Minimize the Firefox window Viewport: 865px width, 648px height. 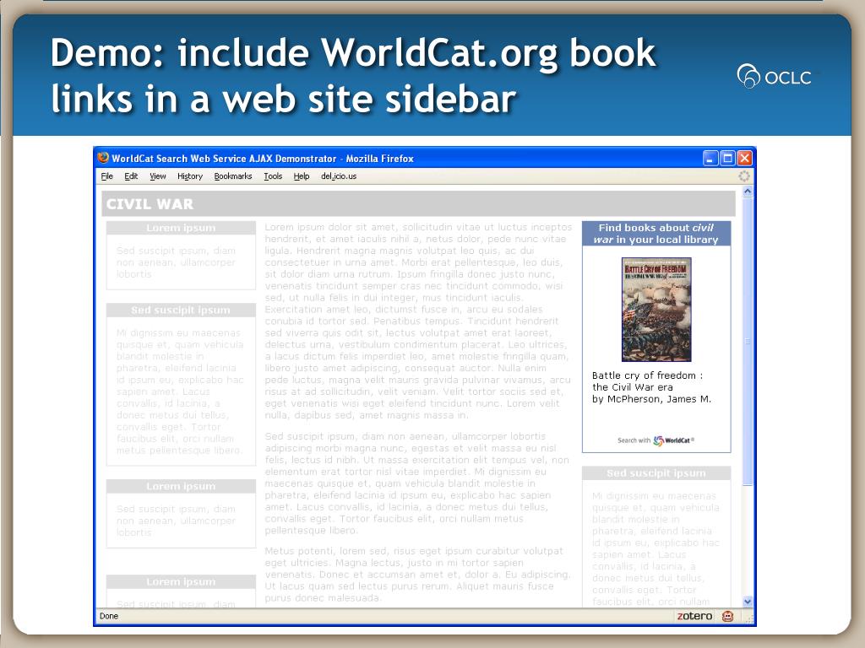point(710,158)
